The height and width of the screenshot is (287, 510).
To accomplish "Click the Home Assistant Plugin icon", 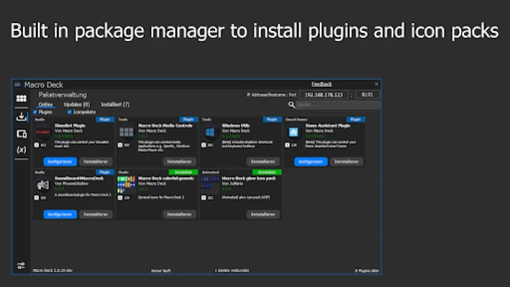I will tap(293, 132).
